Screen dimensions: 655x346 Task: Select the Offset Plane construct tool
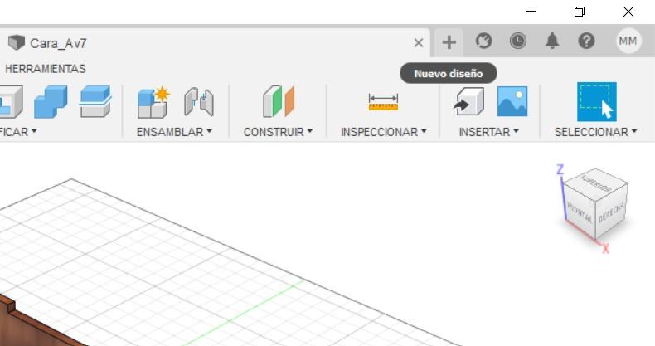(x=279, y=101)
